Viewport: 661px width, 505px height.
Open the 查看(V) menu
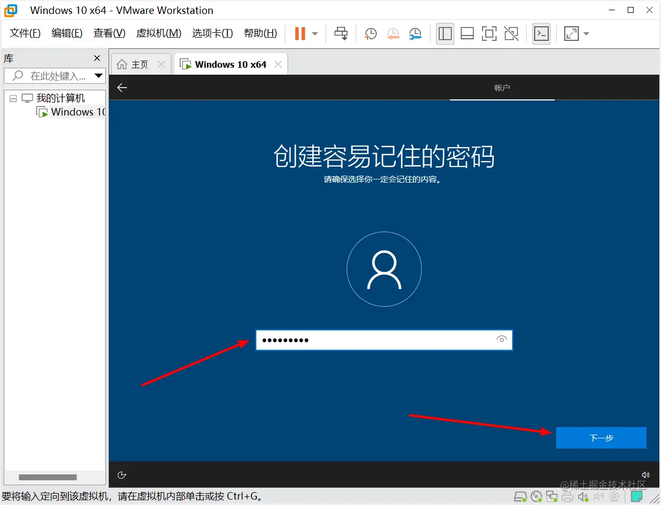tap(110, 33)
